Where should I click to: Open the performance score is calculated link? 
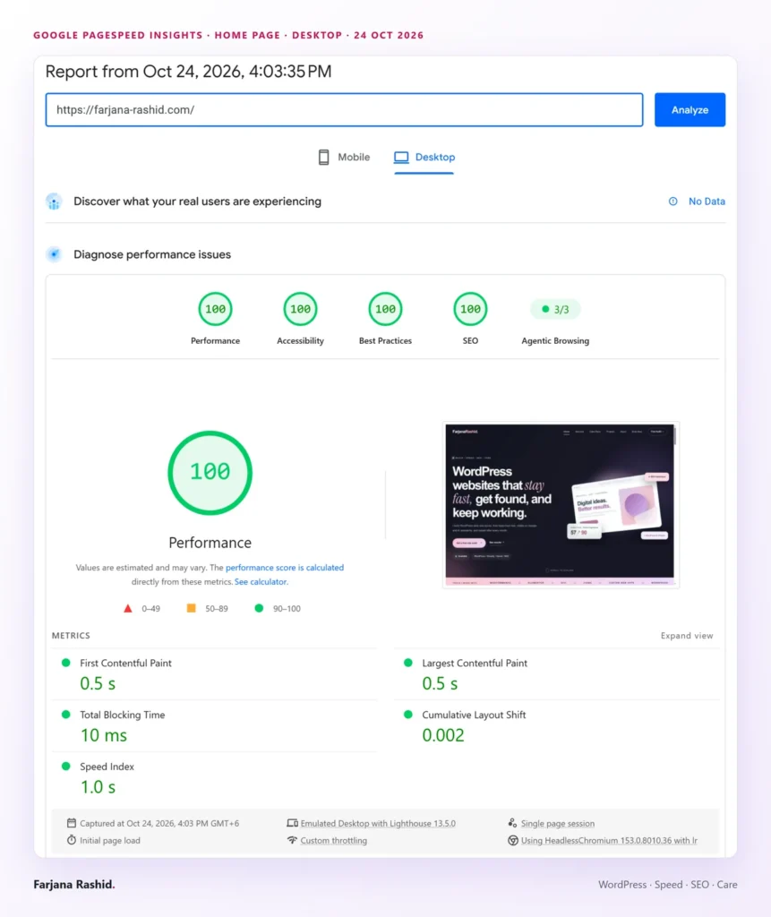[285, 568]
